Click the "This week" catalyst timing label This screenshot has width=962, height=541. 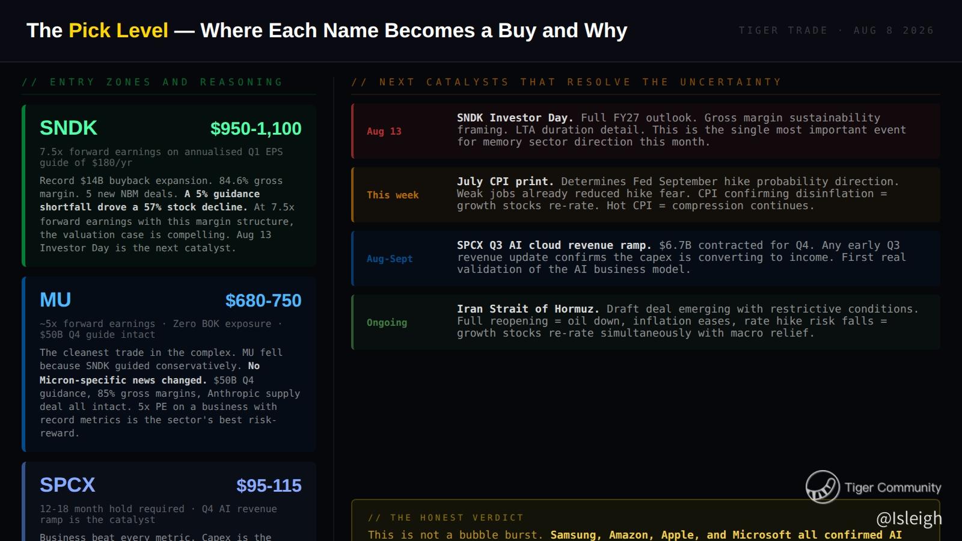[393, 195]
